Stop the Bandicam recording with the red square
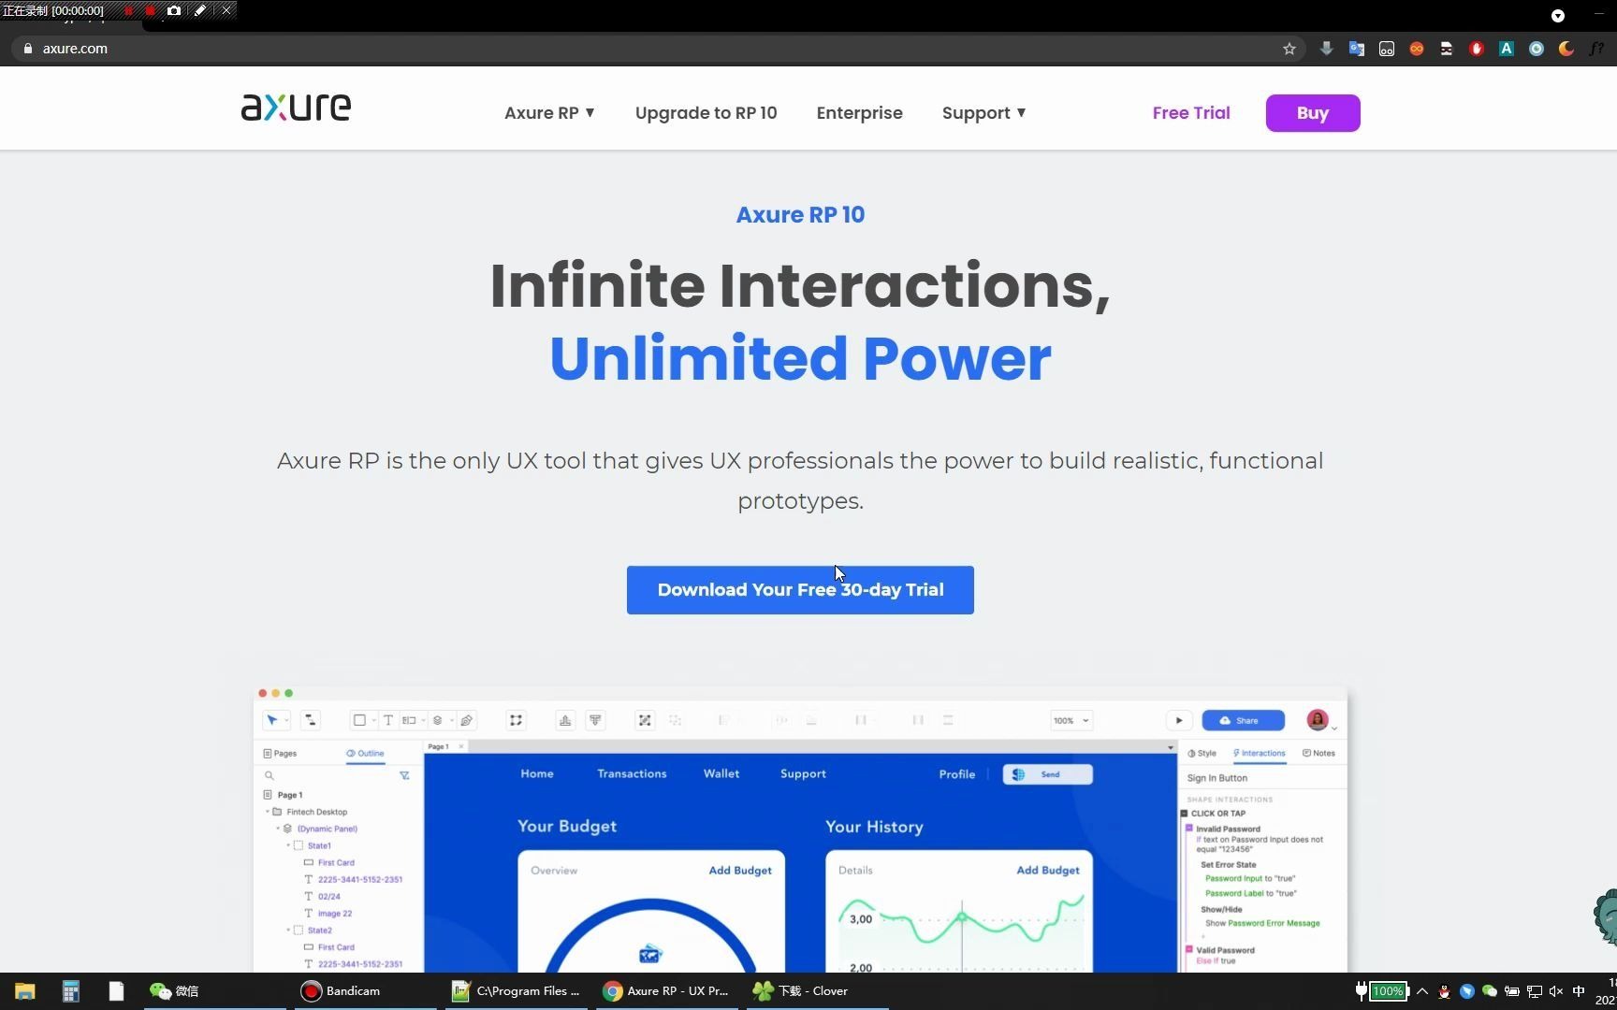Image resolution: width=1617 pixels, height=1010 pixels. (x=150, y=10)
